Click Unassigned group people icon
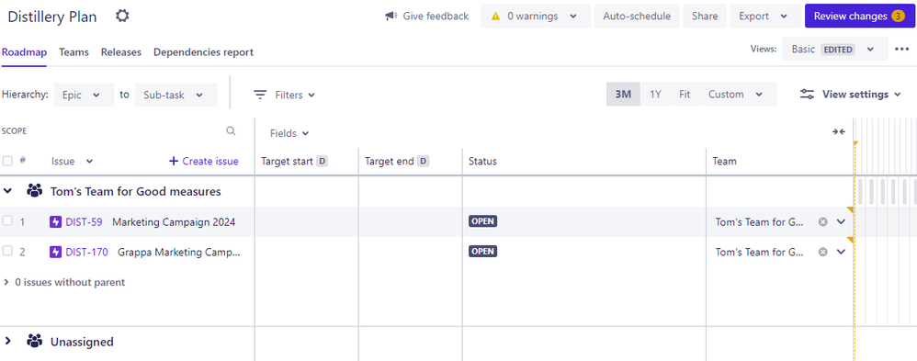The height and width of the screenshot is (361, 917). point(35,341)
